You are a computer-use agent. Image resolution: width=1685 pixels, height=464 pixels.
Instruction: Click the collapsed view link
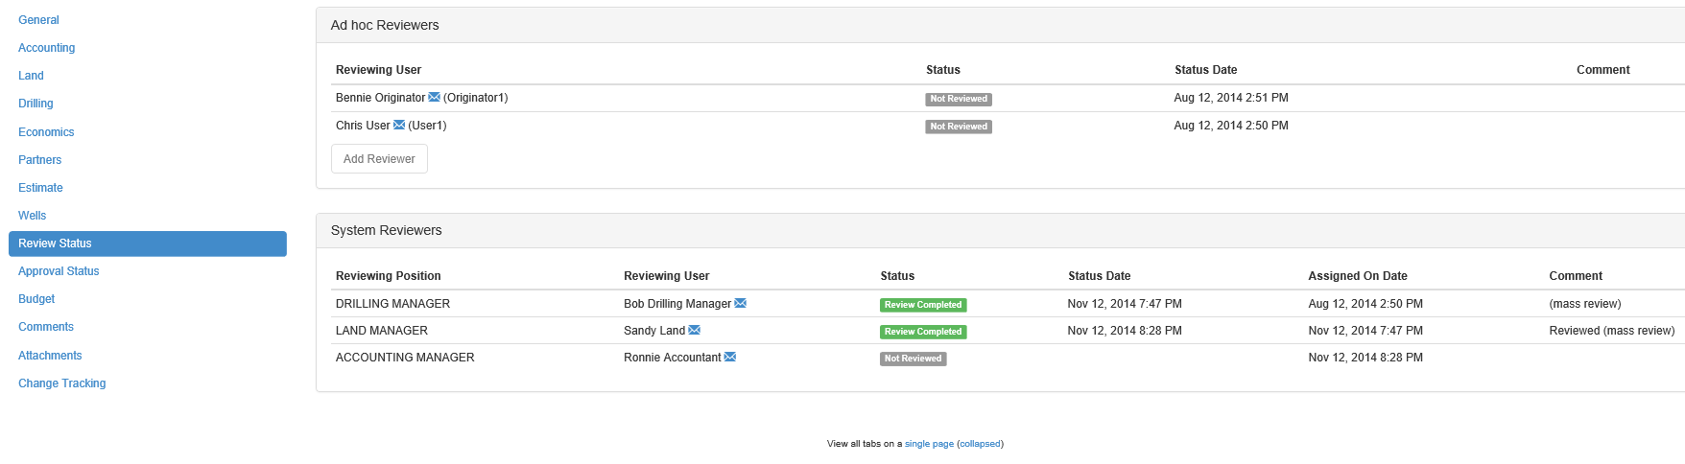(x=980, y=444)
